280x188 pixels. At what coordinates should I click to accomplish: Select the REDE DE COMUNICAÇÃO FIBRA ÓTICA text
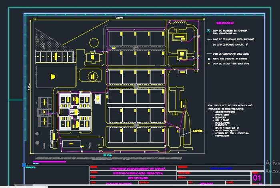137,173
